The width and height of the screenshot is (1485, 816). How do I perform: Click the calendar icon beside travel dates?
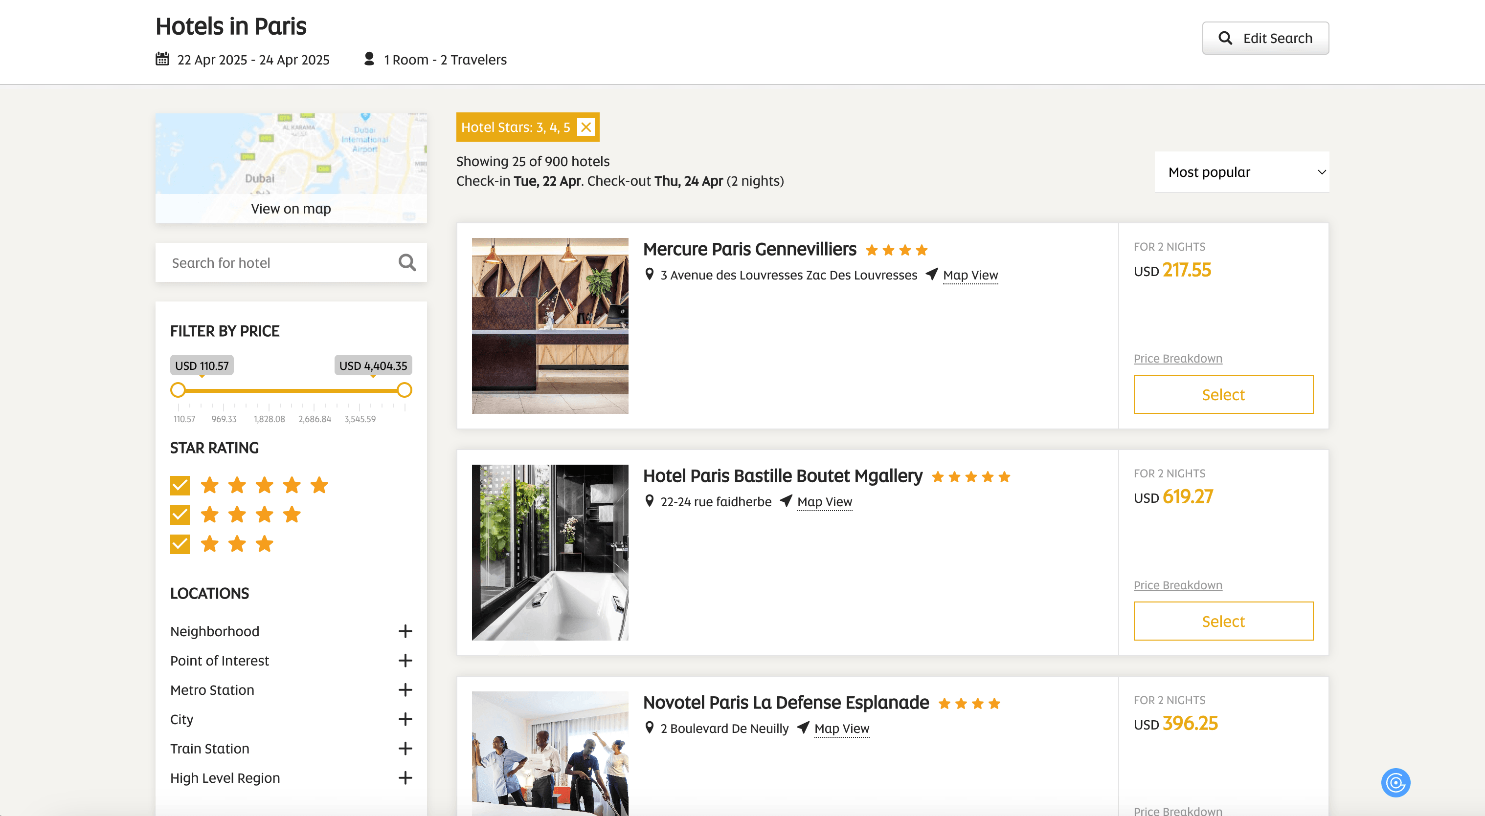[162, 59]
